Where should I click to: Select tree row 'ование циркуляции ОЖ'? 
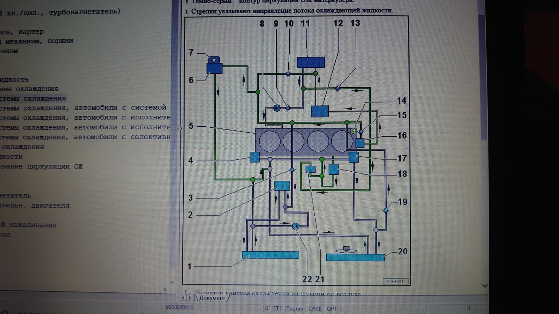(42, 166)
